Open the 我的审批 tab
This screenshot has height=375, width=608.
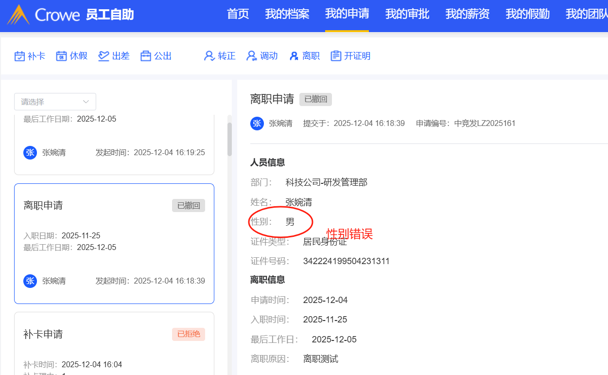click(407, 14)
